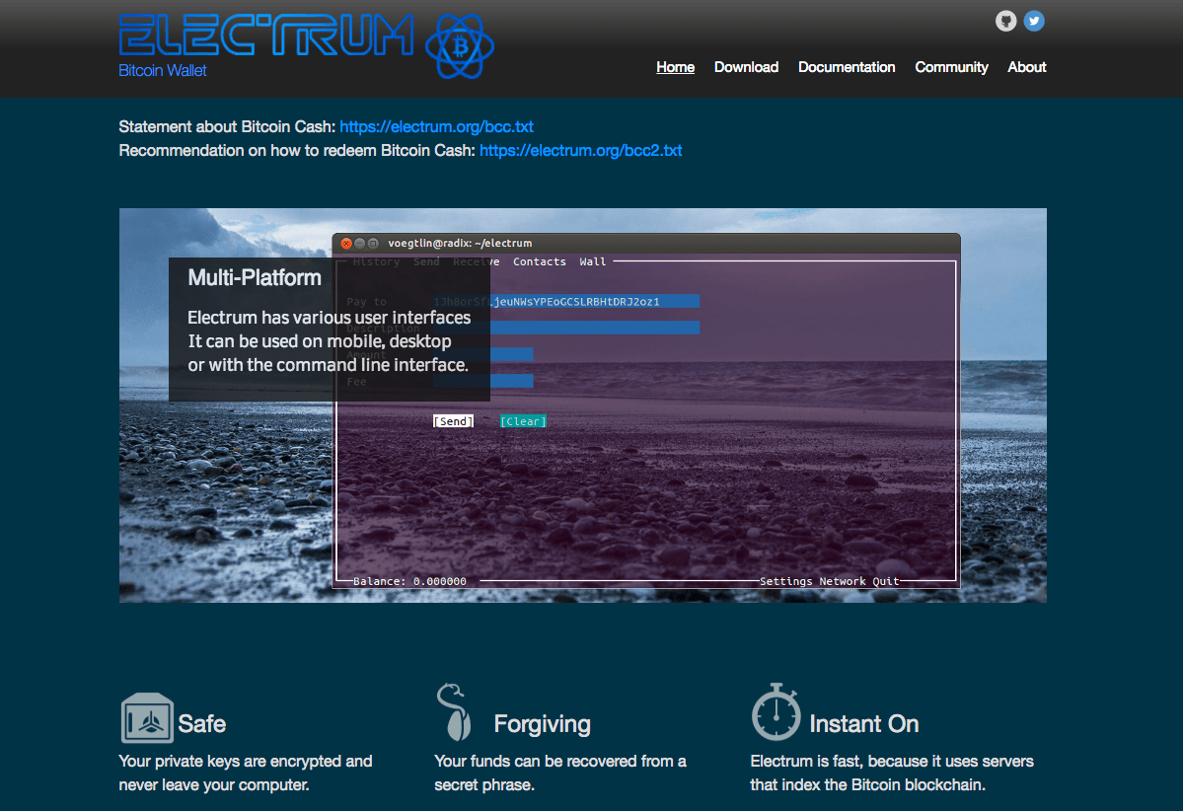This screenshot has height=811, width=1183.
Task: Click the Forgiving seed sprout icon
Action: pos(453,712)
